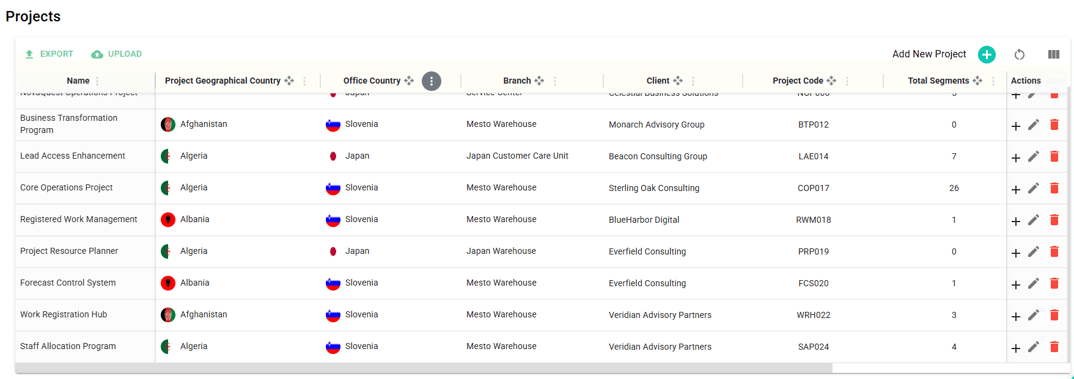
Task: Click the group icon beside Branch header
Action: 539,81
